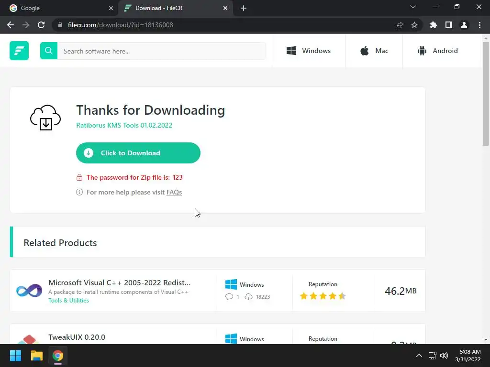Click the FileCR logo icon
The image size is (490, 367).
point(19,51)
